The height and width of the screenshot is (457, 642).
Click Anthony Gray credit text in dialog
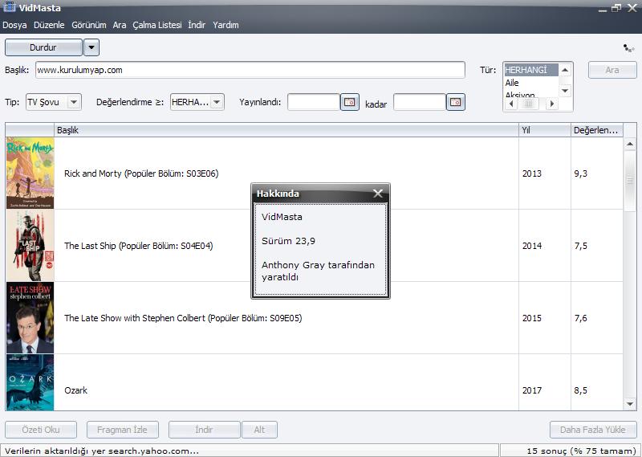click(x=318, y=271)
